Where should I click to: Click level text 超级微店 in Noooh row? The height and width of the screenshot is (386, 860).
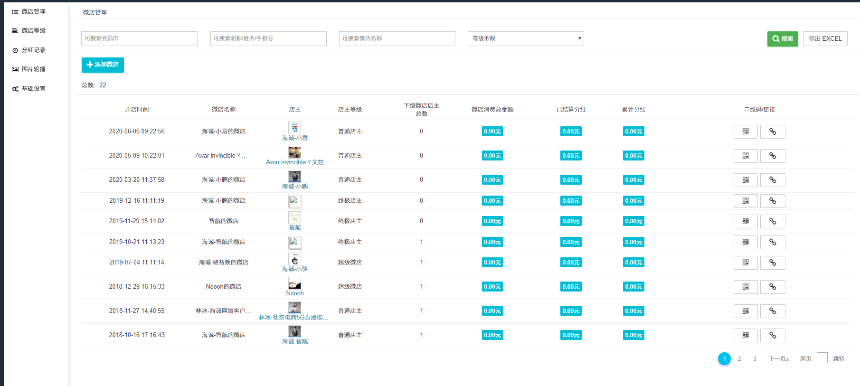click(350, 287)
